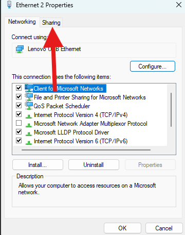Click the Lenovo USB Ethernet adapter icon
The height and width of the screenshot is (235, 185).
(x=20, y=49)
